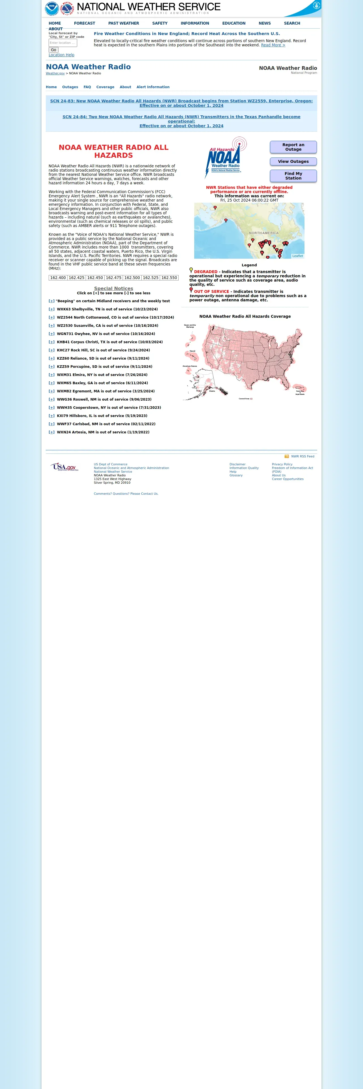Go to the Alert Information tab

[153, 87]
